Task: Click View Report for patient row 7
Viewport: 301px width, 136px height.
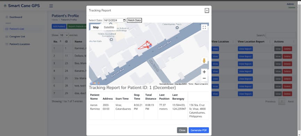Action: [x=245, y=94]
